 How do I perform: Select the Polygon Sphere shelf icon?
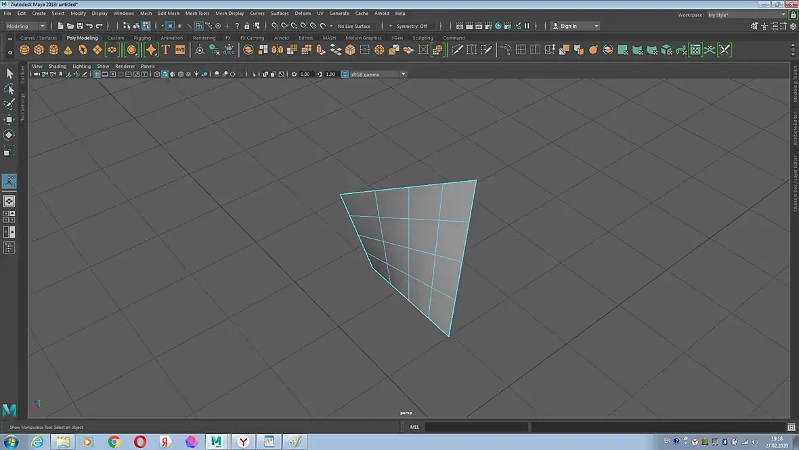(24, 50)
